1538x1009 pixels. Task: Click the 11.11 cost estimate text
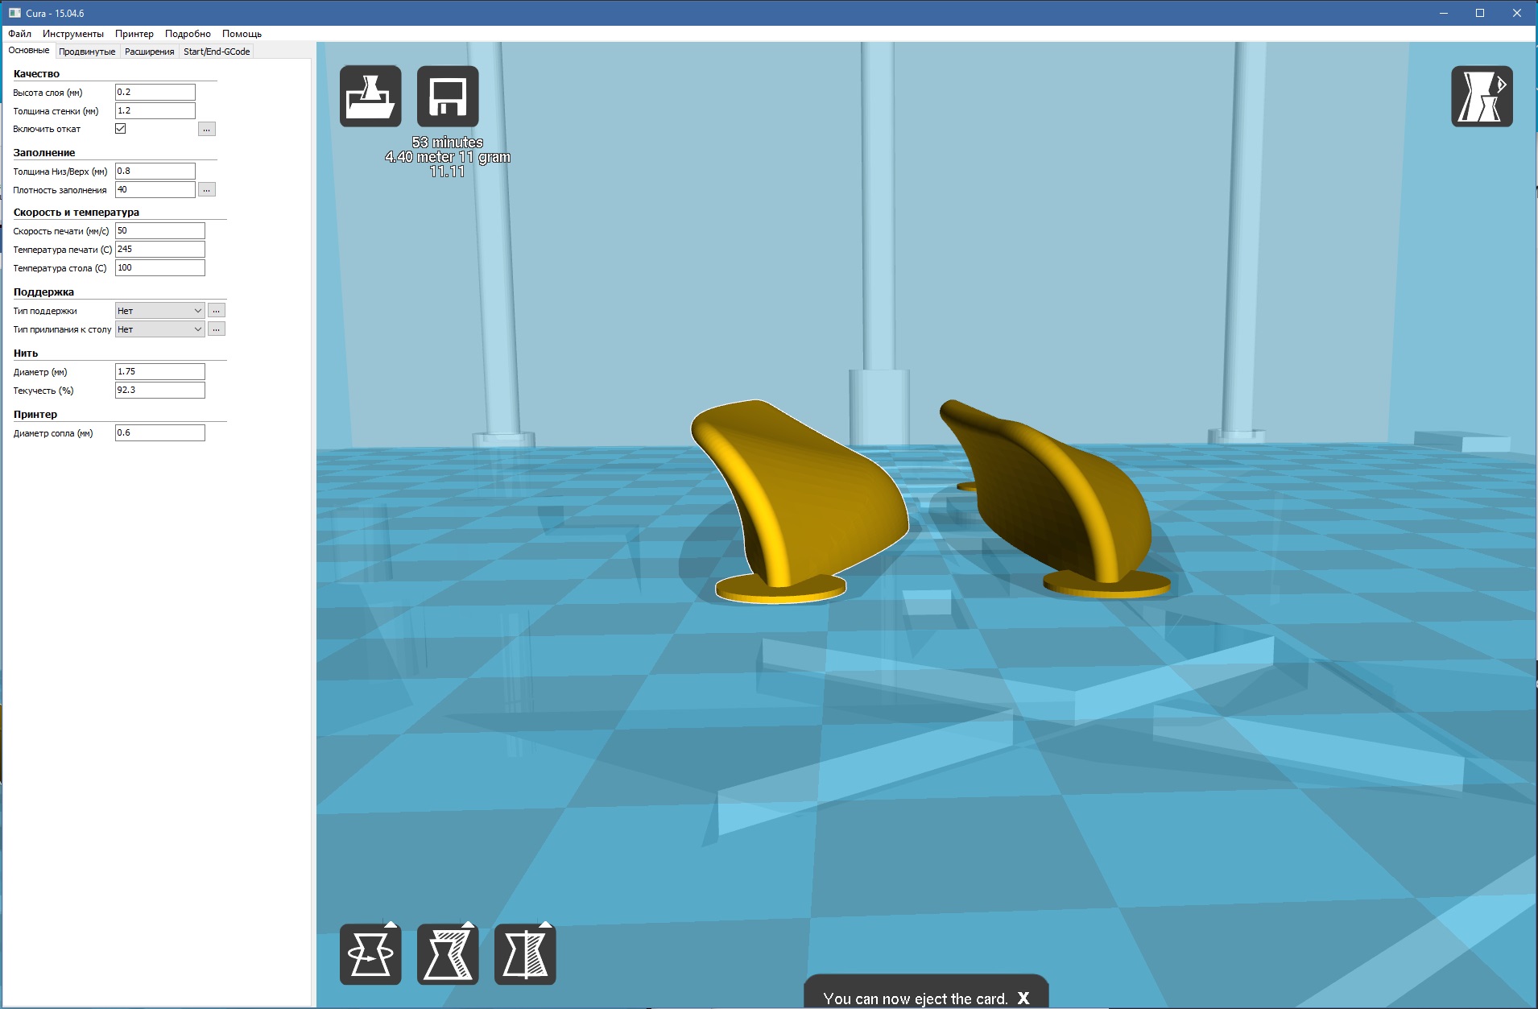click(x=448, y=172)
